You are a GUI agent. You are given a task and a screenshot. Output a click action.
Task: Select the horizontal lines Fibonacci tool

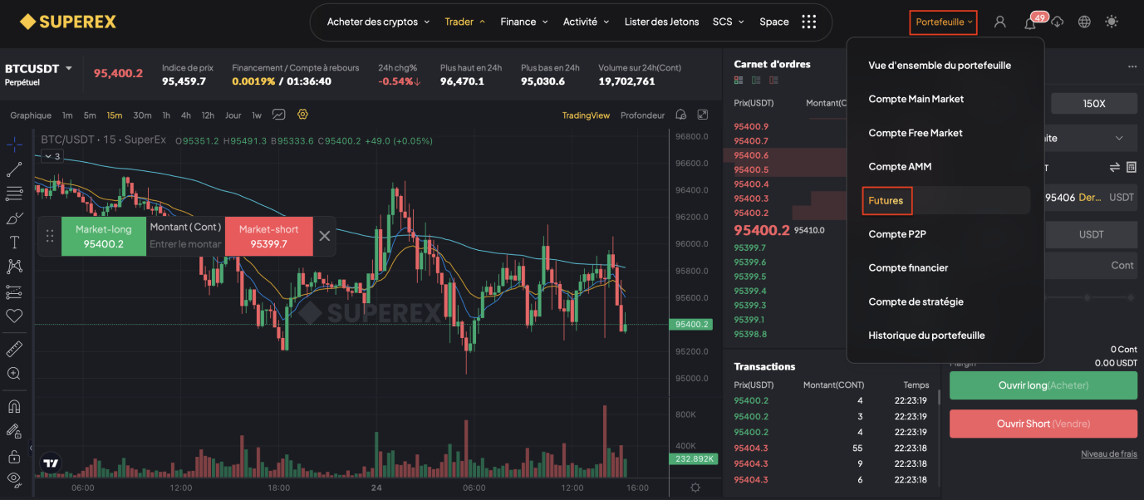tap(14, 194)
